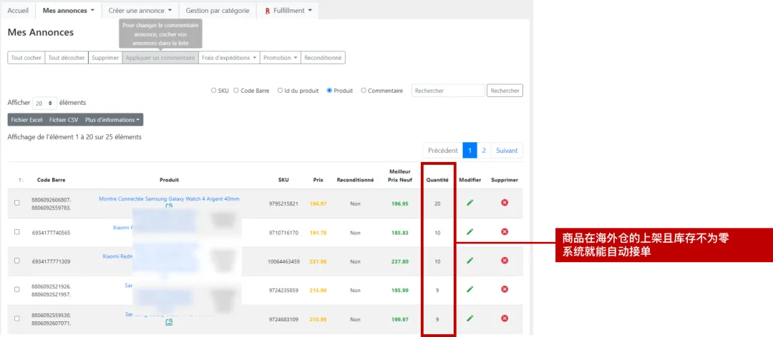The width and height of the screenshot is (773, 337).
Task: Click the price 191.78 cell
Action: click(318, 233)
